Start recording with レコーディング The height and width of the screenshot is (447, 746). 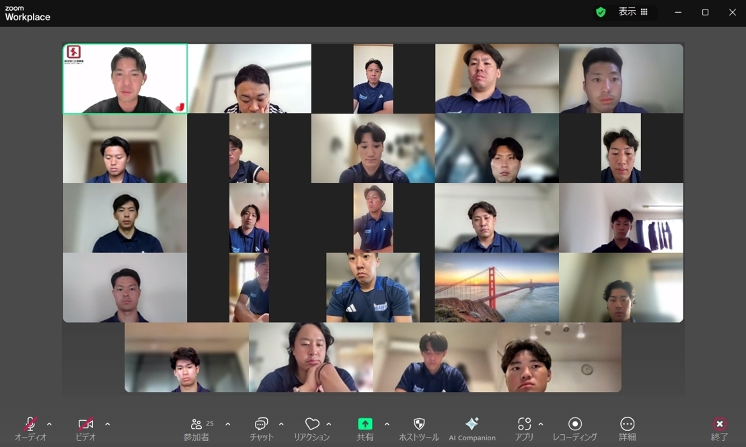(574, 428)
